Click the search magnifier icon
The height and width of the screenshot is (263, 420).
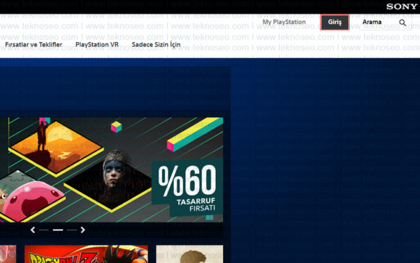tap(402, 23)
